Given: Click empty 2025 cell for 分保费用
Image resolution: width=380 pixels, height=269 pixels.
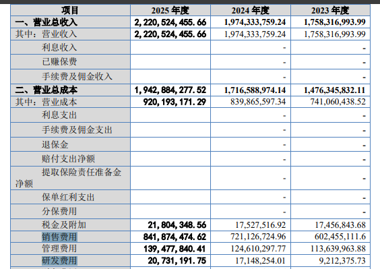Looking at the screenshot, I should click(x=170, y=211).
